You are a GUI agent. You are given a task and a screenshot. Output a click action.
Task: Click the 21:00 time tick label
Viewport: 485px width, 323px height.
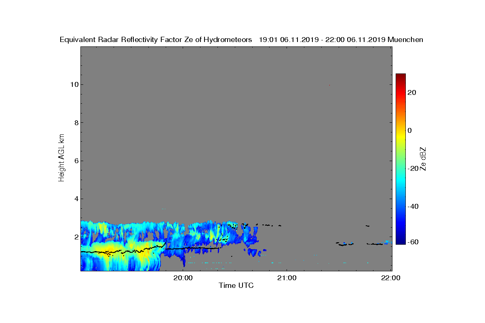click(x=287, y=278)
